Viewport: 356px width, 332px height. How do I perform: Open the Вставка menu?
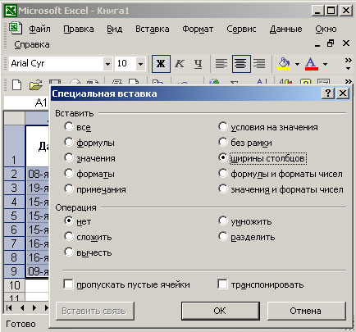[x=153, y=29]
